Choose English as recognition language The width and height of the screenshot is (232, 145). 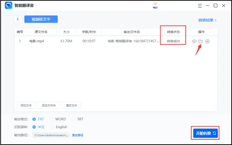pos(59,127)
